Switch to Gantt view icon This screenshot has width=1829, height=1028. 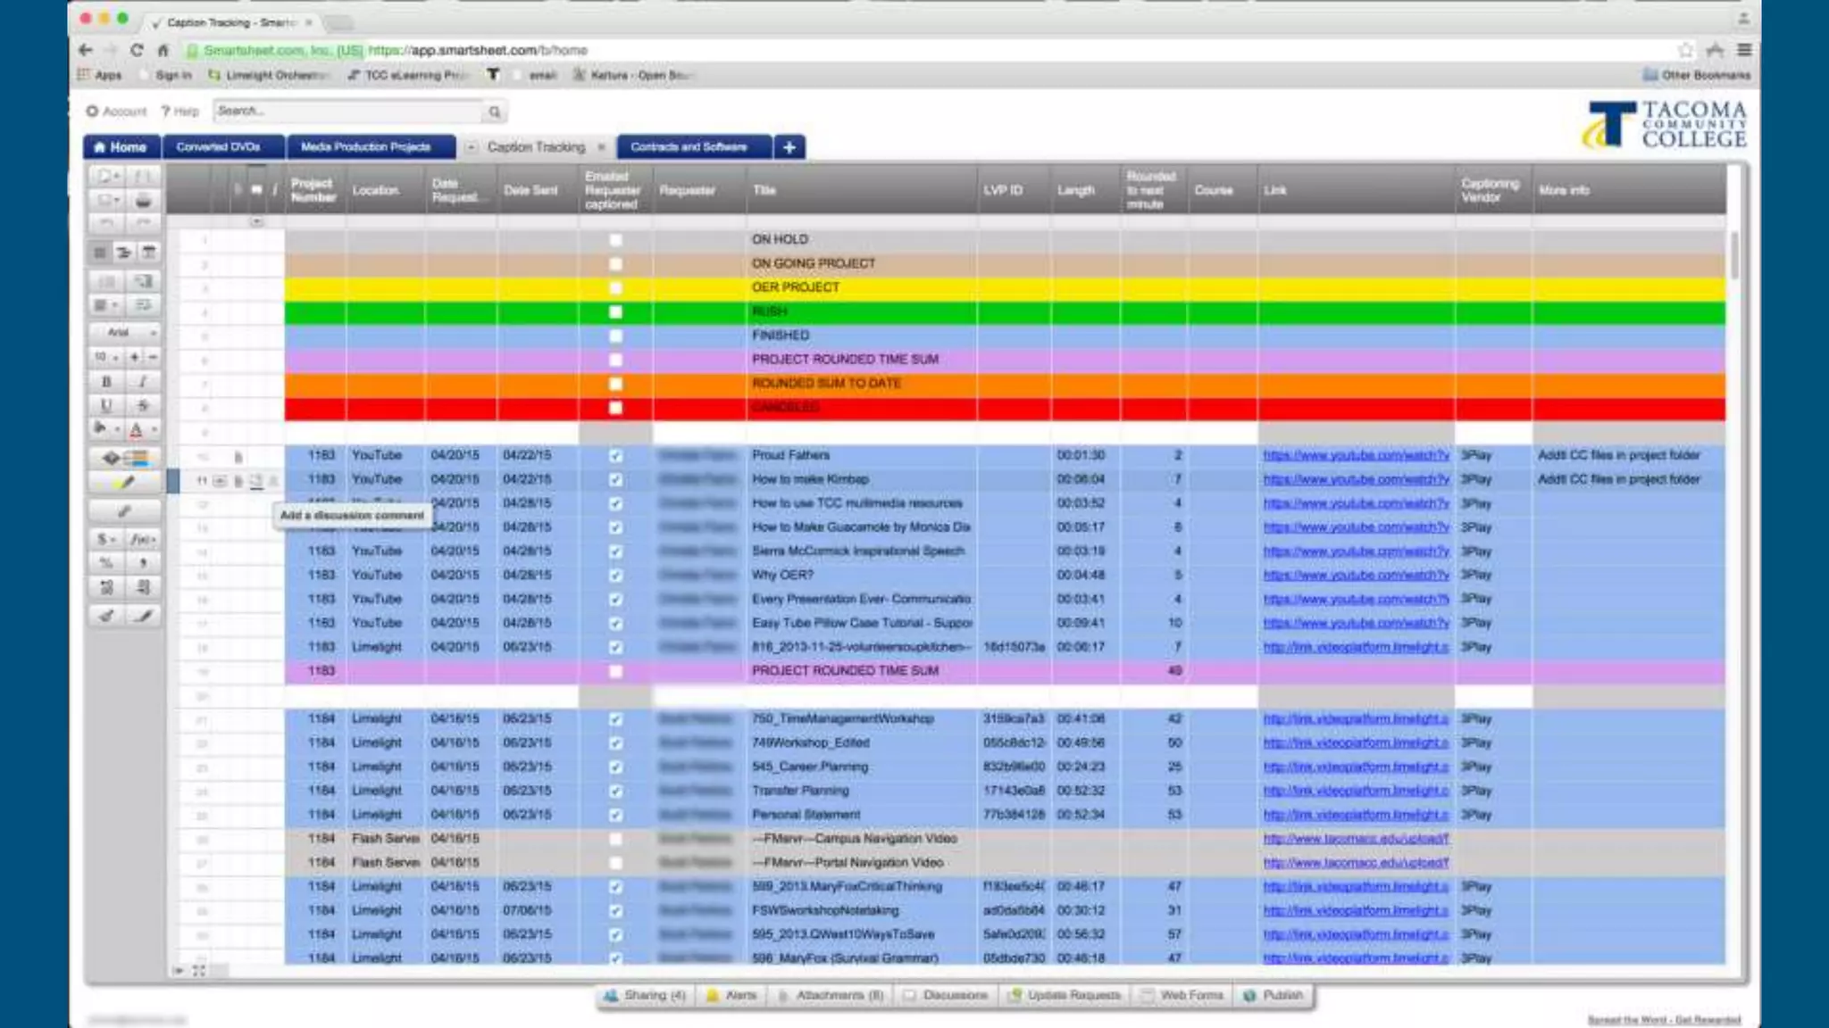[x=124, y=253]
